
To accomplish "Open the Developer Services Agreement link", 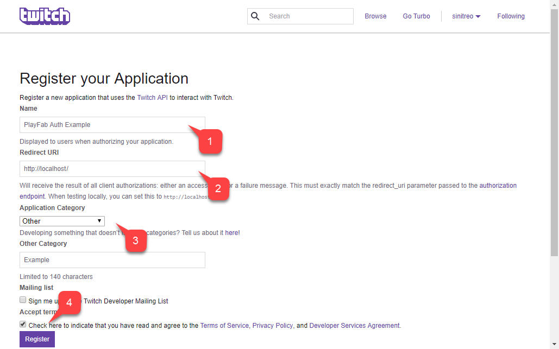I will 354,325.
